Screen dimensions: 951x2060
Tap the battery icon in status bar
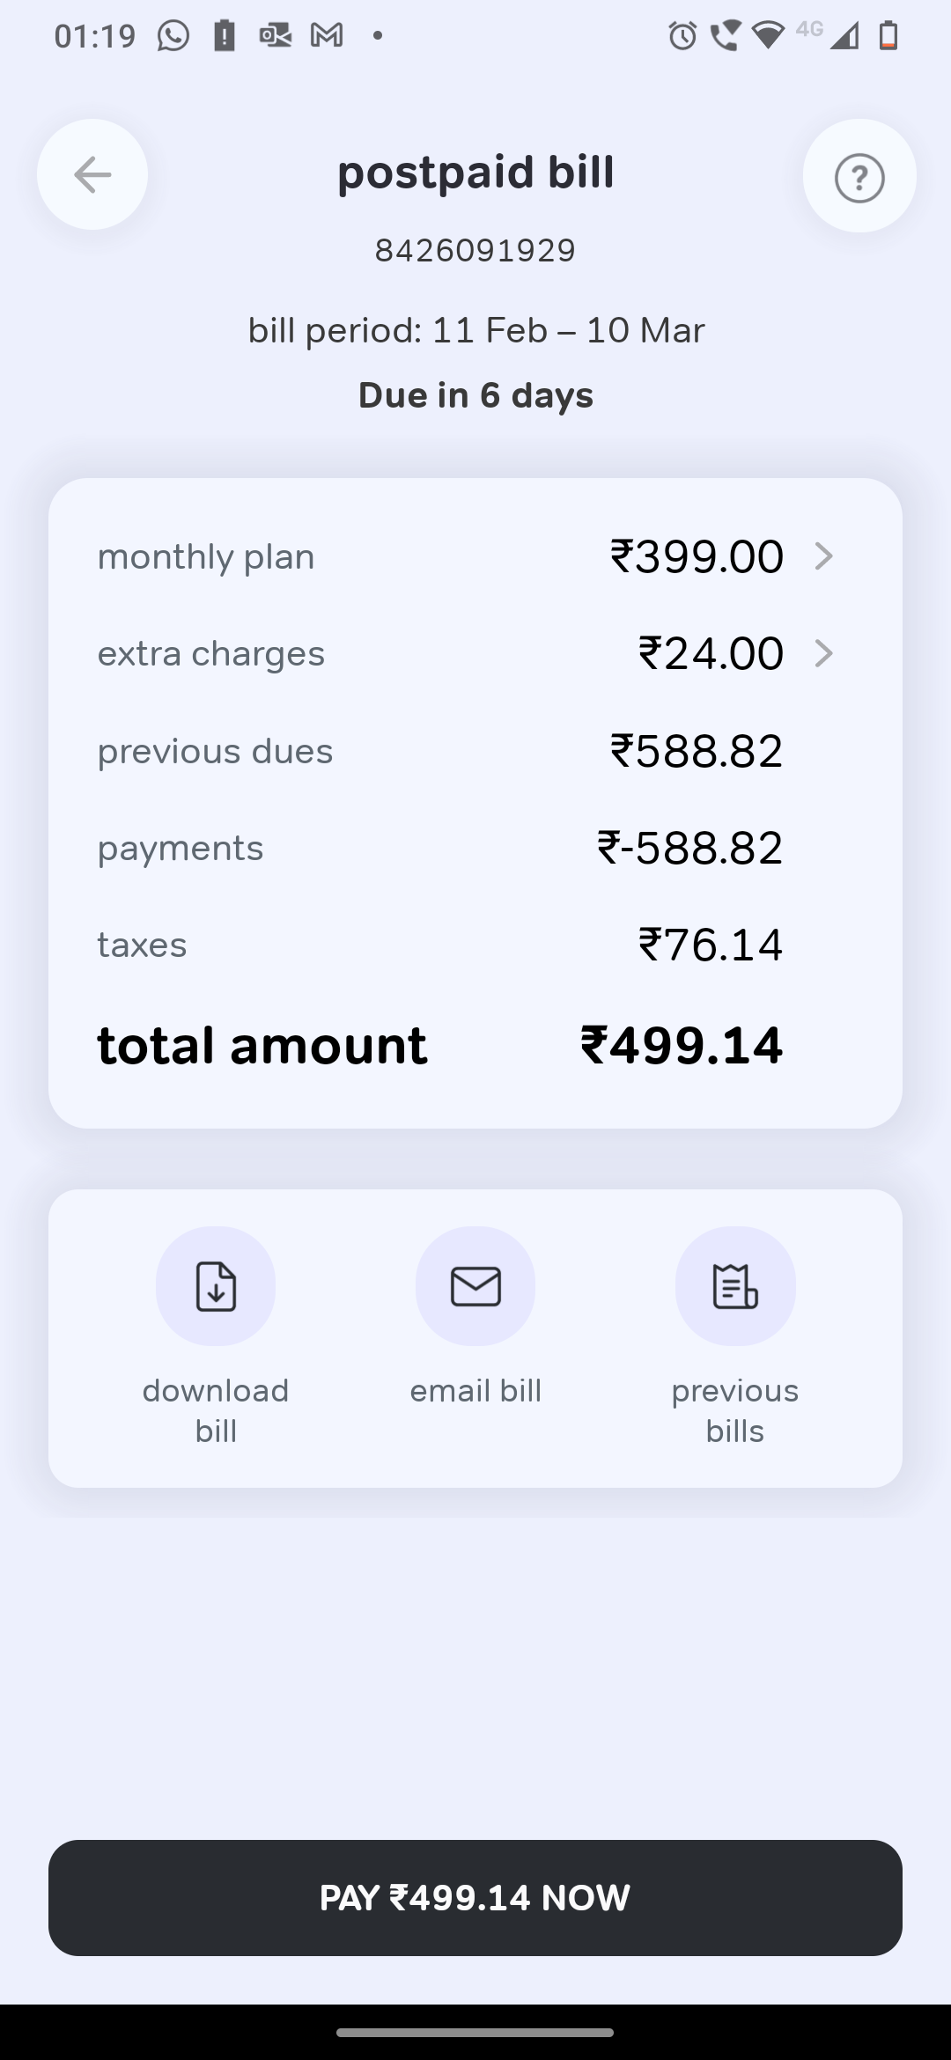(x=888, y=36)
